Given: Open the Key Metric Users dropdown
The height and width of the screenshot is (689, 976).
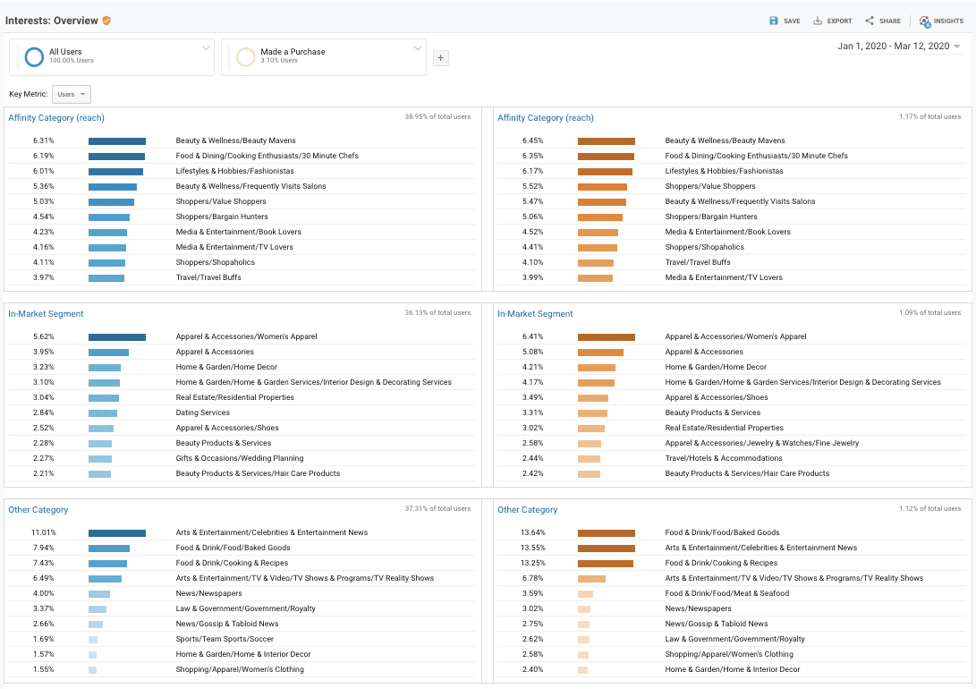Looking at the screenshot, I should pos(72,94).
